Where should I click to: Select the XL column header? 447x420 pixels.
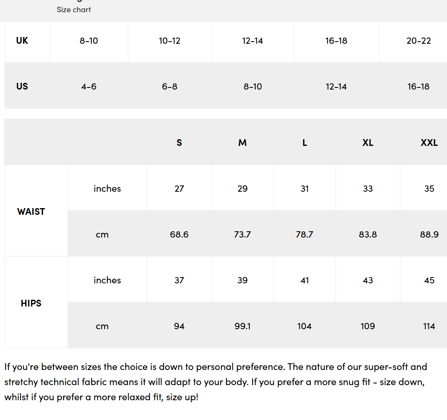click(368, 143)
